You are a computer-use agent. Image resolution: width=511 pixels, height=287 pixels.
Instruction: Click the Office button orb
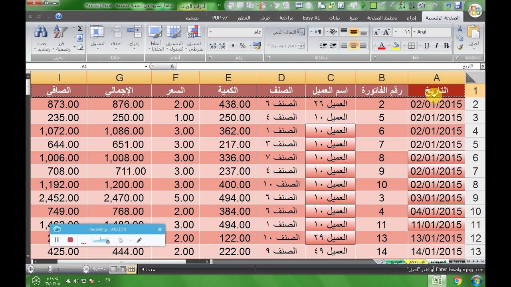pyautogui.click(x=475, y=11)
